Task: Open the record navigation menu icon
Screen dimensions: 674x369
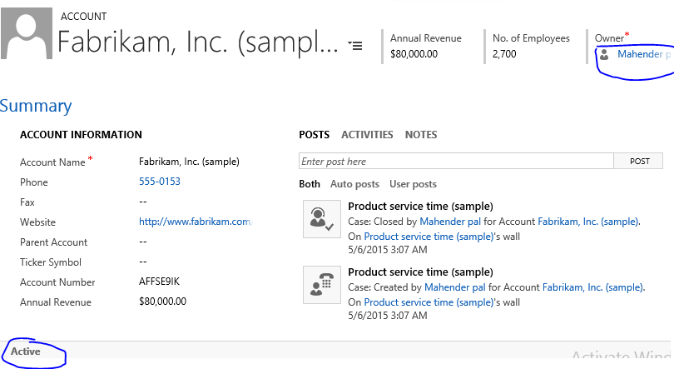Action: coord(355,45)
